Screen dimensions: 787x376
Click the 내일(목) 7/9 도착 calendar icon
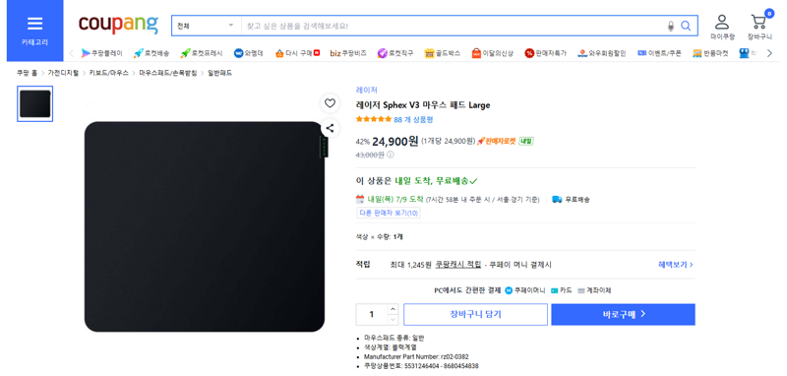(x=360, y=199)
